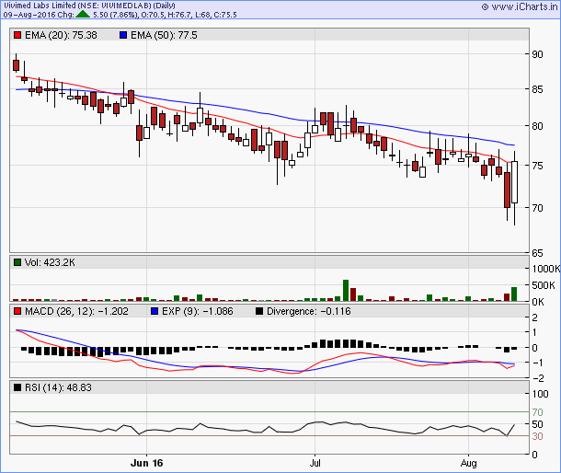Click the black RSI (14) legend swatch
This screenshot has width=561, height=473.
click(x=17, y=387)
